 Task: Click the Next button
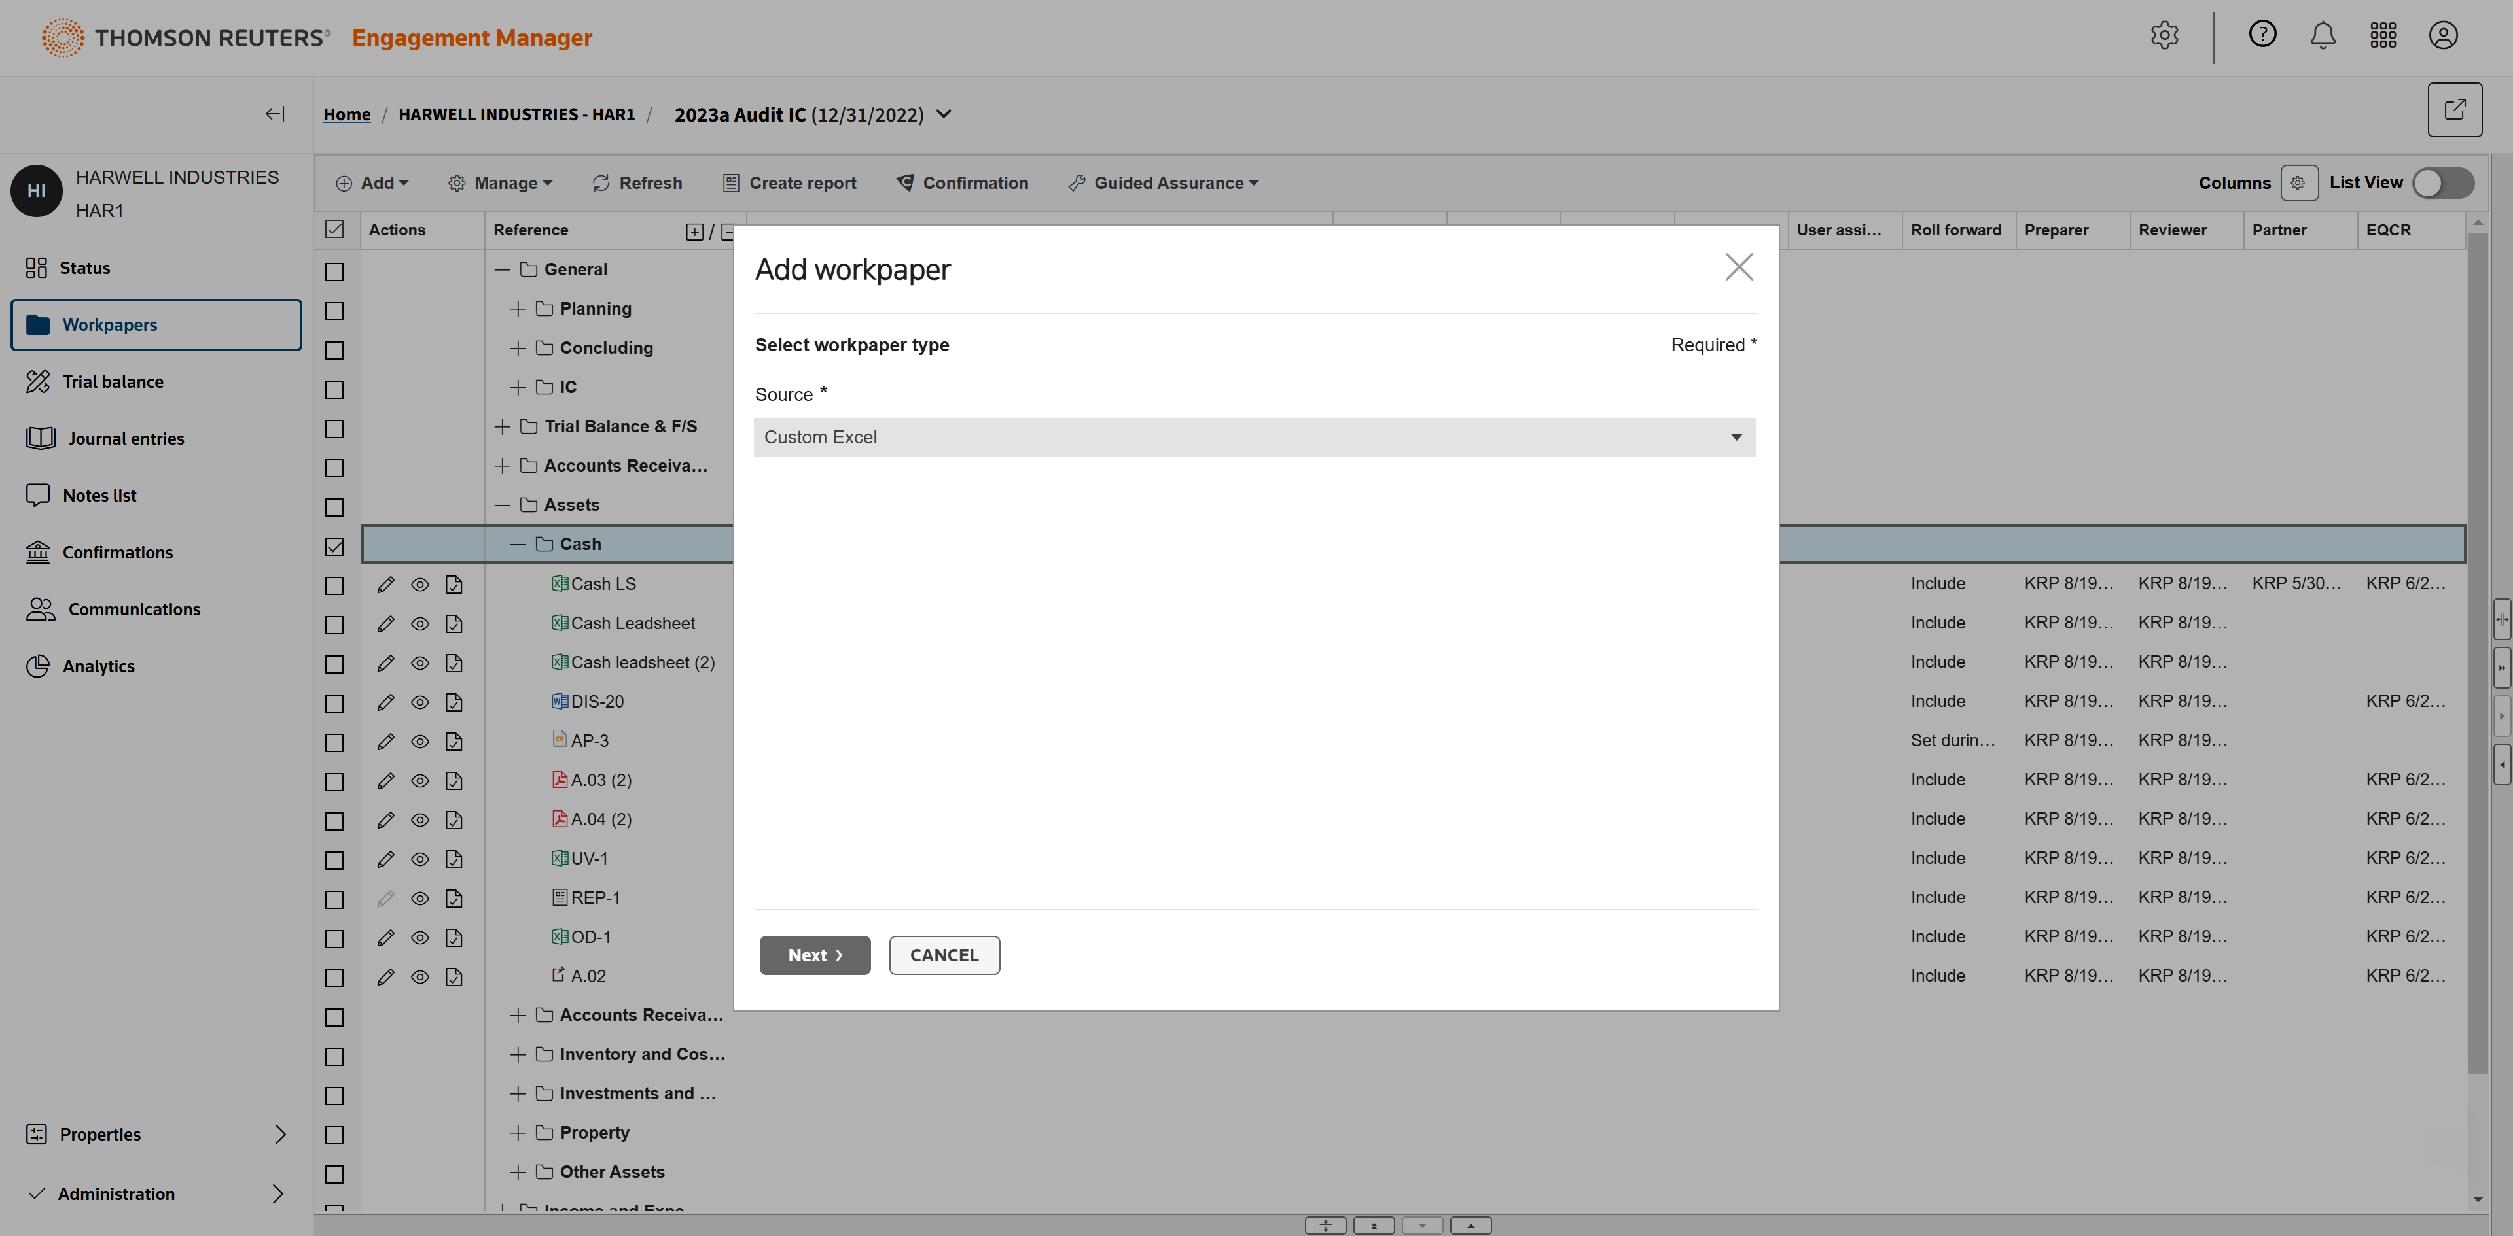pos(815,955)
